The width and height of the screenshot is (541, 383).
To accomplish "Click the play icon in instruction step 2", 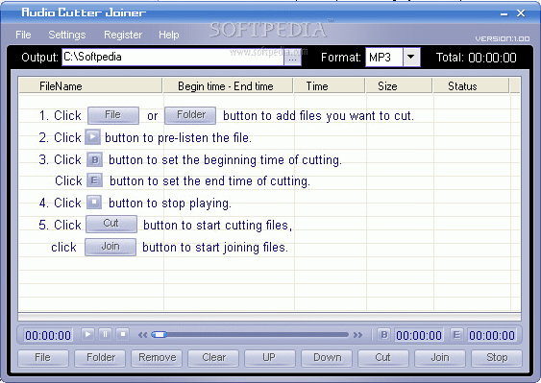I will [92, 137].
